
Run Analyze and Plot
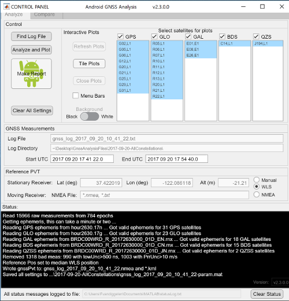(31, 50)
